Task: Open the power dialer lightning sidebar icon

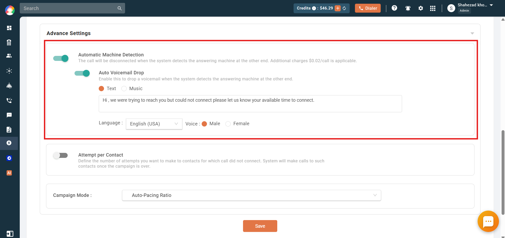Action: (x=9, y=143)
